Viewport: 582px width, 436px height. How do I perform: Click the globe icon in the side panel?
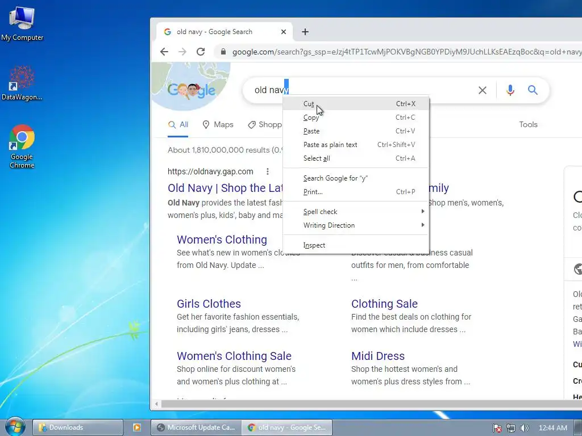[578, 269]
